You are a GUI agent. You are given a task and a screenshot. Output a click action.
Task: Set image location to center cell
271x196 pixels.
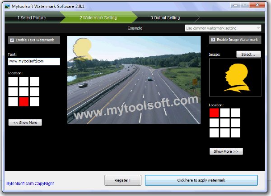[x=225, y=123]
